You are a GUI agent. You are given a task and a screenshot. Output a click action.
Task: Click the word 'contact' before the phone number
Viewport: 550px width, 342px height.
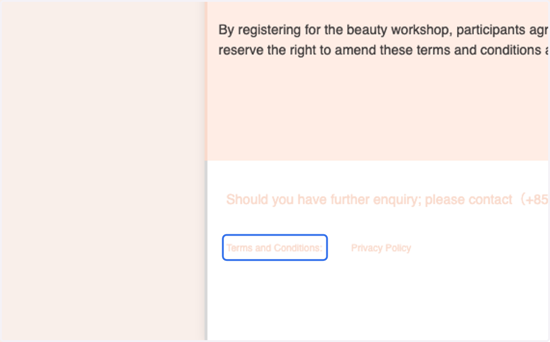[491, 200]
